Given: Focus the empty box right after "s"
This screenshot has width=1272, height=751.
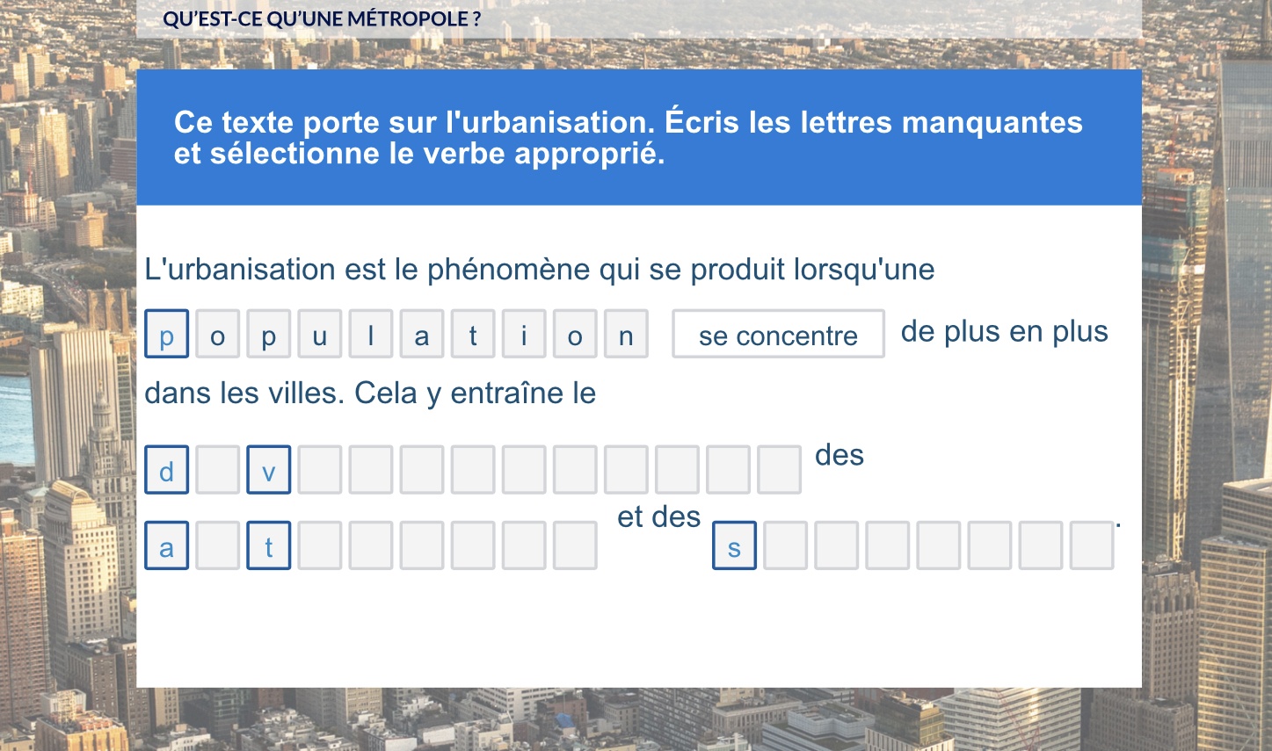Looking at the screenshot, I should 786,546.
